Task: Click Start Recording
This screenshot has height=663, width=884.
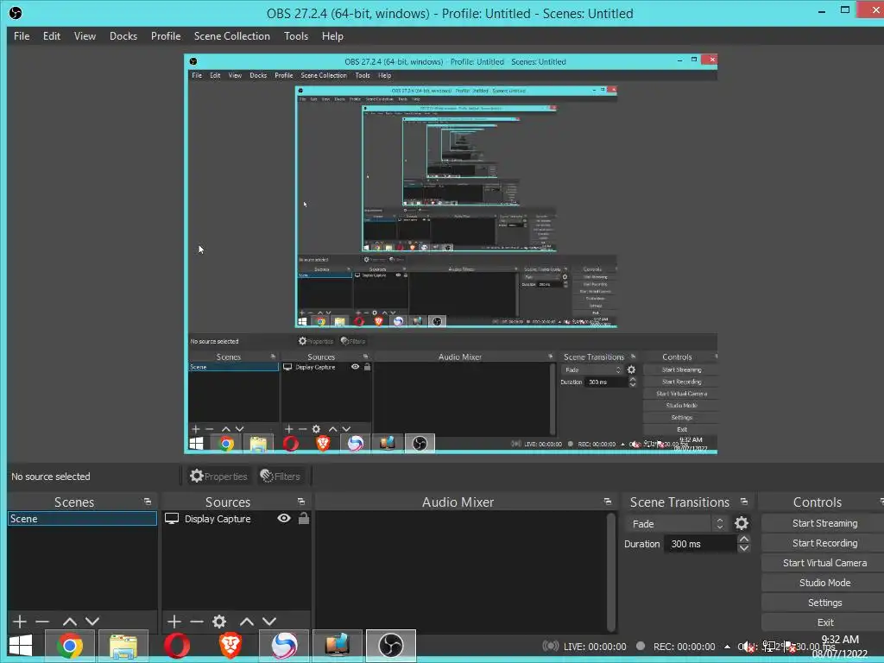Action: click(824, 543)
